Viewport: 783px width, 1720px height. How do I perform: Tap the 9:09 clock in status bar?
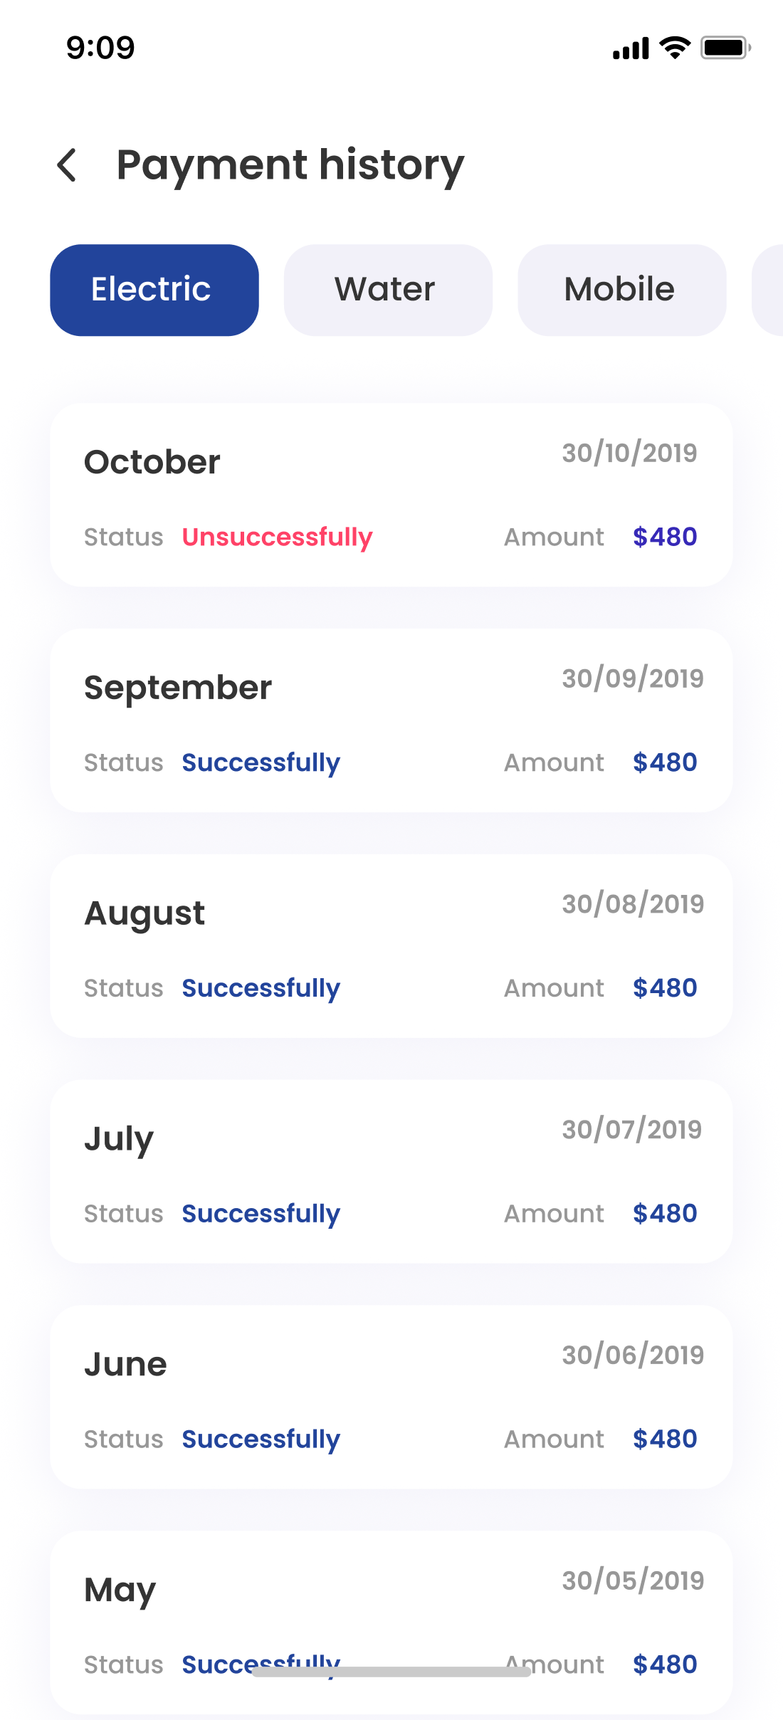(100, 48)
